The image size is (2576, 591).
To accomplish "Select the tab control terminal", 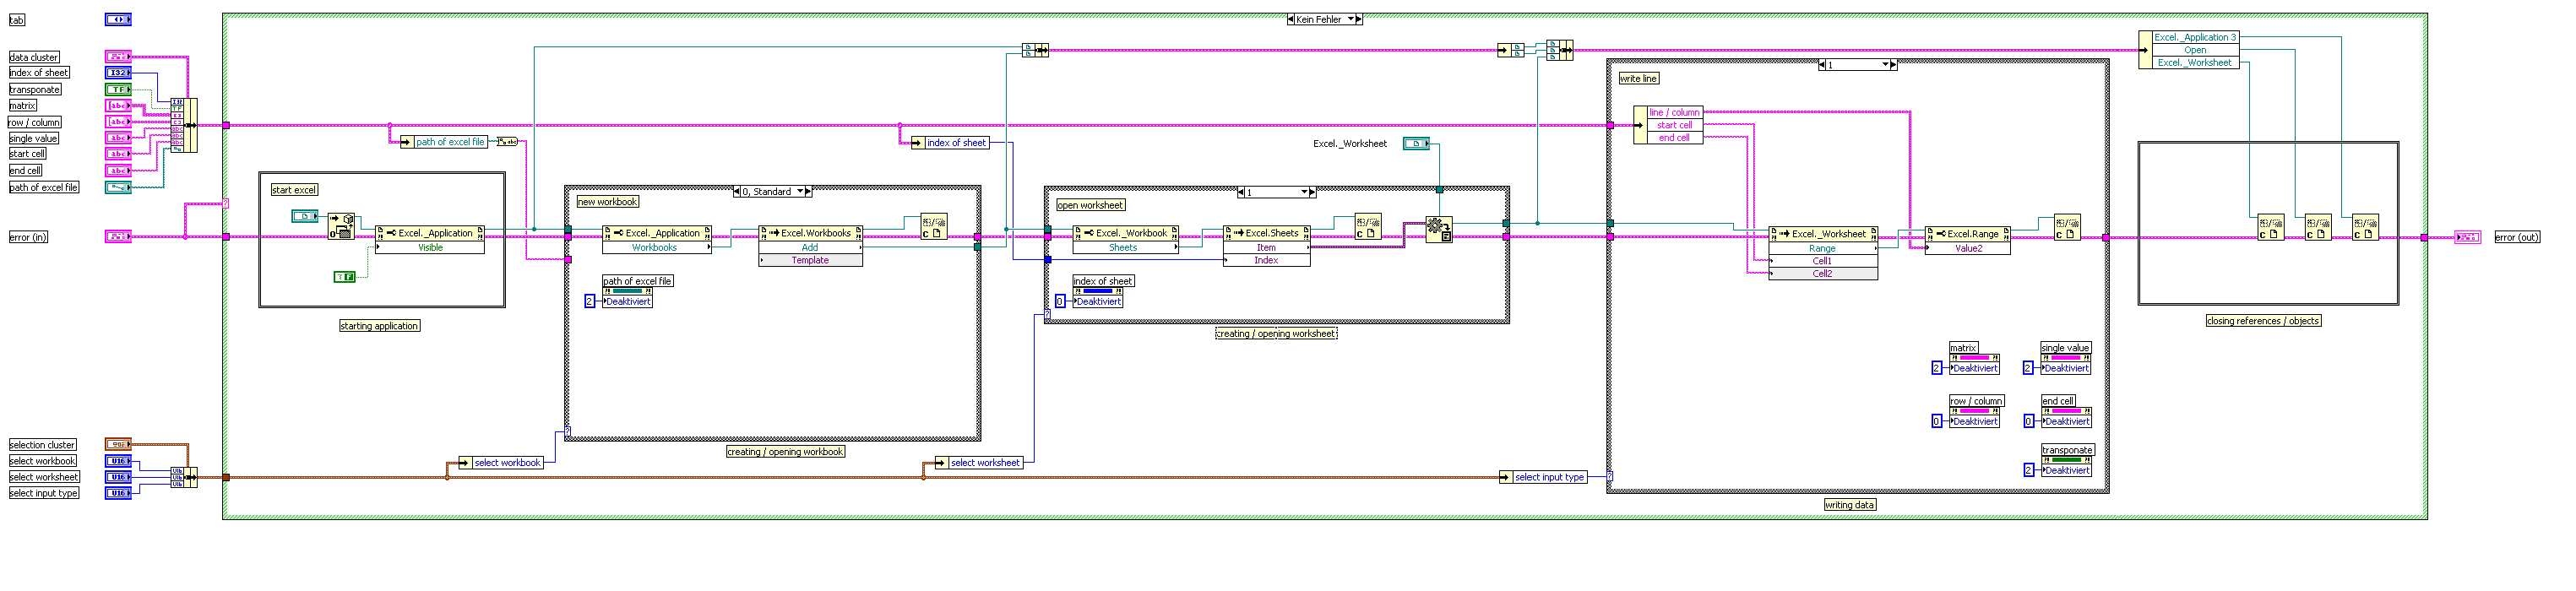I will click(x=118, y=19).
